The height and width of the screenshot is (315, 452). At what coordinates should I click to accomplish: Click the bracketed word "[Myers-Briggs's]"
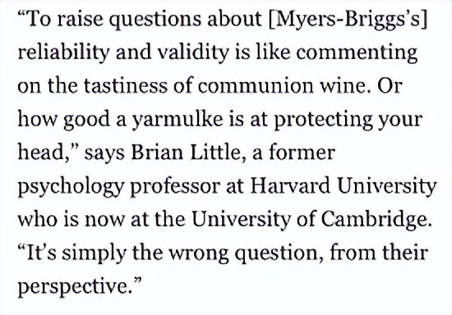pyautogui.click(x=348, y=21)
